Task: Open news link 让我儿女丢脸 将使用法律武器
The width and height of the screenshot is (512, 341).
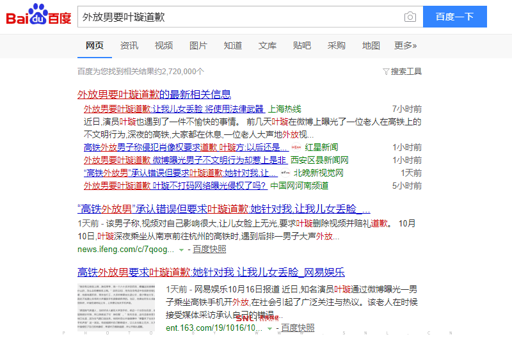Action: (x=174, y=109)
